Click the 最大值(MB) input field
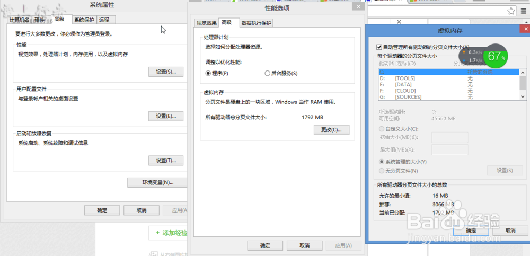The width and height of the screenshot is (530, 256). (450, 149)
